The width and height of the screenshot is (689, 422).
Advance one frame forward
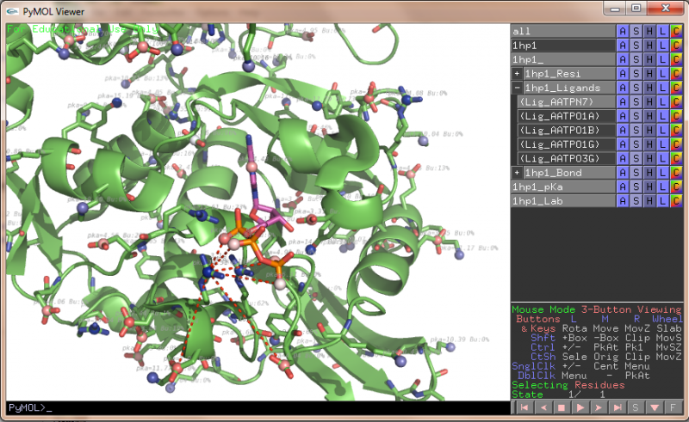[x=599, y=407]
